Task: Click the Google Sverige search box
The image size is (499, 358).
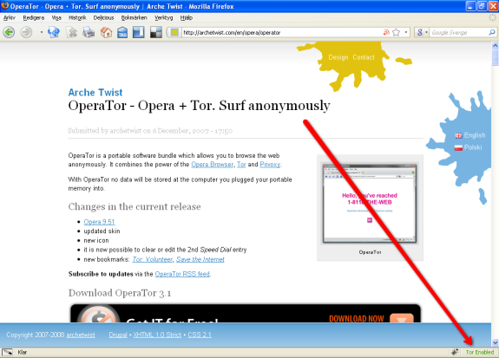Action: coord(459,32)
